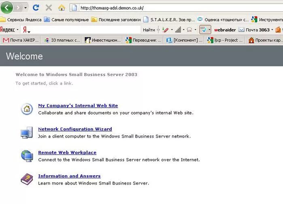Click the 'To get started, click a link.' text

tap(44, 83)
